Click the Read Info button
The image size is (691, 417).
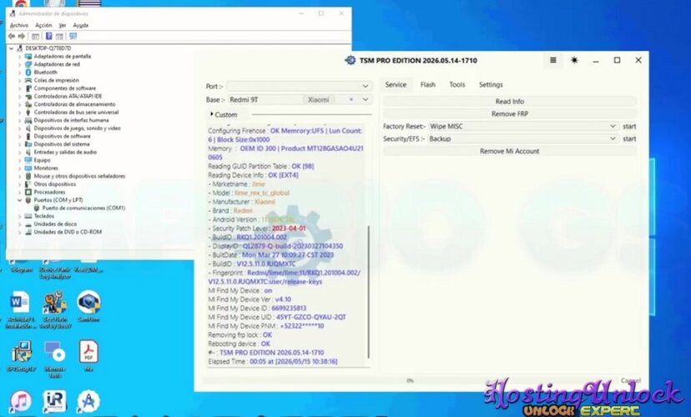click(509, 101)
